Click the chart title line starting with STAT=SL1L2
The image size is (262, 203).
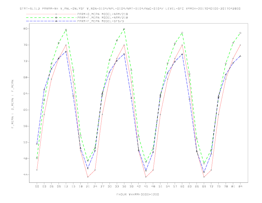(130, 9)
